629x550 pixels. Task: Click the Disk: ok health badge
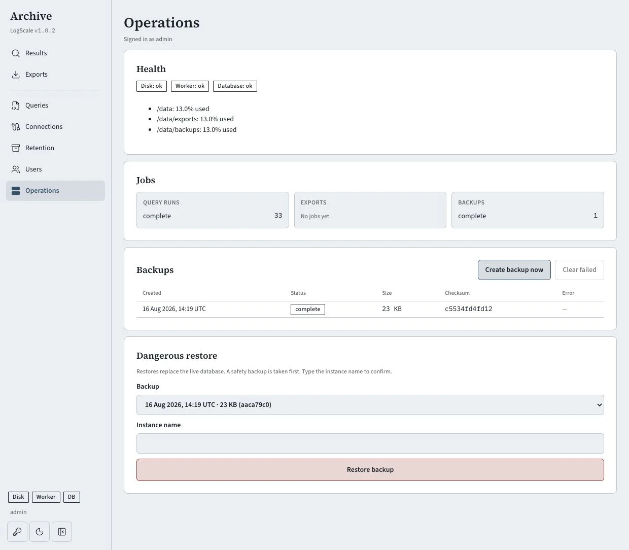pyautogui.click(x=152, y=86)
